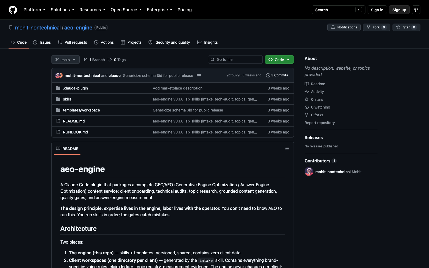Open commit hash 9cfb629
This screenshot has width=429, height=268.
[233, 75]
